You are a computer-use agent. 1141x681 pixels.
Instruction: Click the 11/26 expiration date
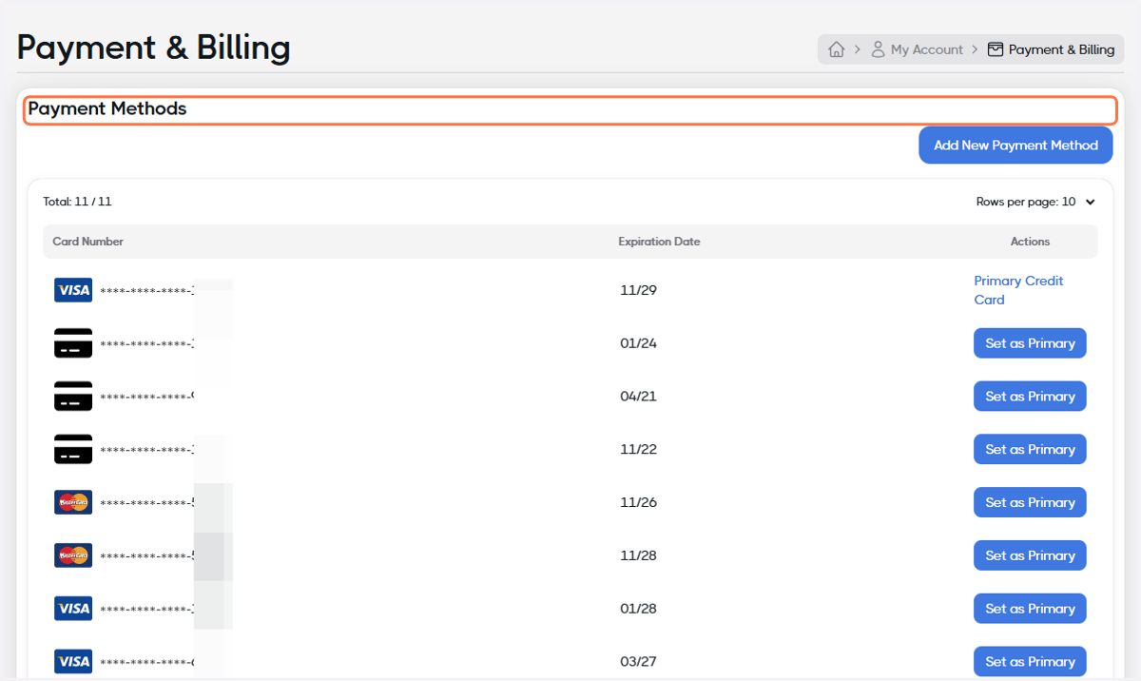[638, 503]
